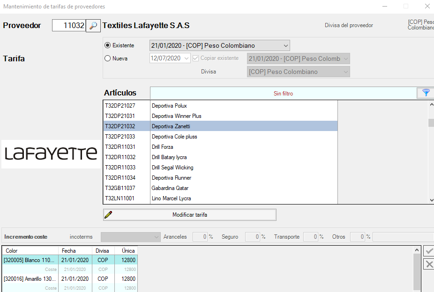Select the Existente radio button
This screenshot has width=434, height=292.
tap(108, 45)
